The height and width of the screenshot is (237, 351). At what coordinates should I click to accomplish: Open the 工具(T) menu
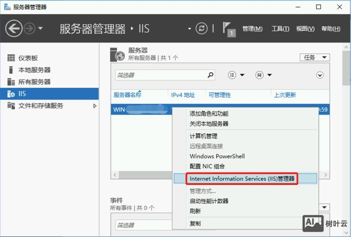click(x=280, y=28)
